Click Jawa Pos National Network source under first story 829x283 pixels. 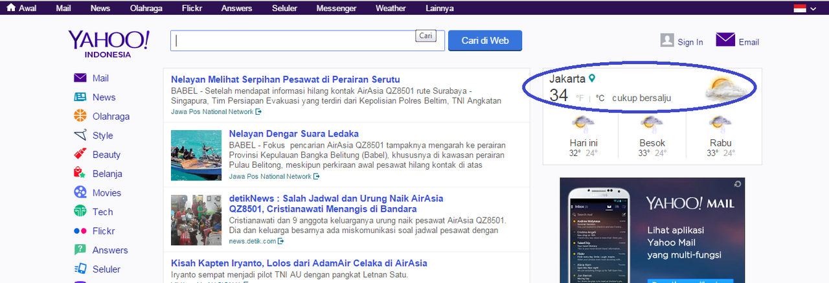pyautogui.click(x=212, y=112)
